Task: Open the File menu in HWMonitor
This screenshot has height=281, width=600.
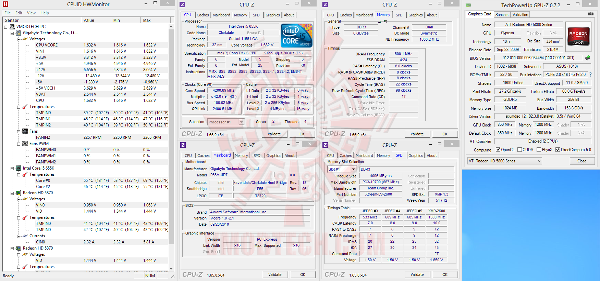Action: pyautogui.click(x=8, y=13)
